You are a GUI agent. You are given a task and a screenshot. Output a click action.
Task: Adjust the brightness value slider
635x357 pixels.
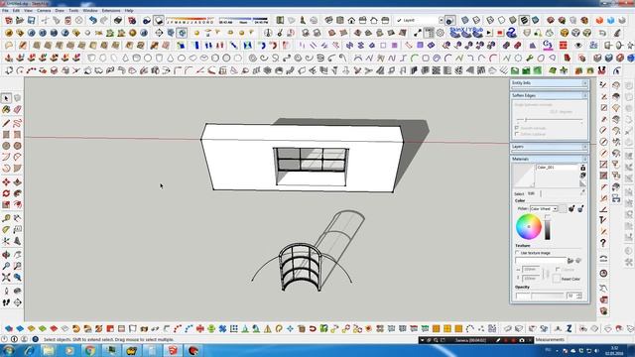coord(547,227)
